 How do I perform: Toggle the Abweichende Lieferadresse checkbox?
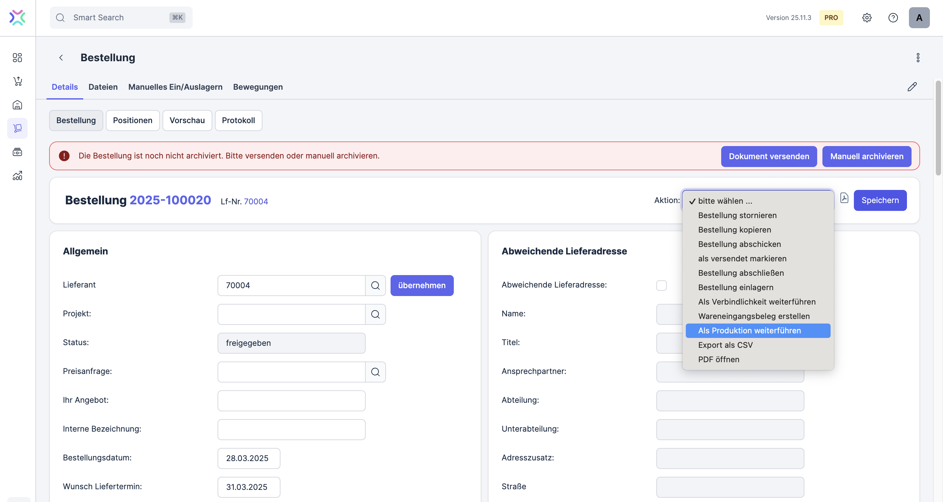pos(661,286)
